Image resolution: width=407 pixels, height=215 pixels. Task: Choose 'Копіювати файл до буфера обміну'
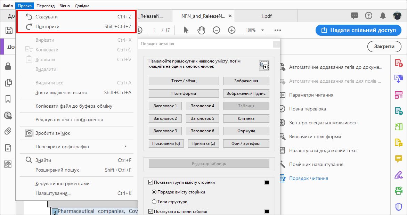[x=77, y=106]
